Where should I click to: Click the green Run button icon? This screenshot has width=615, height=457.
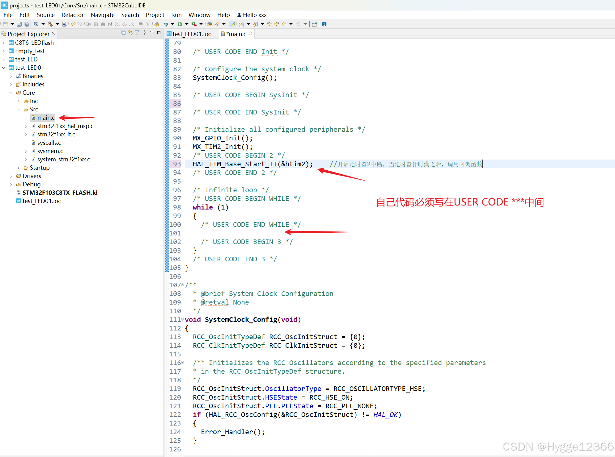click(x=180, y=24)
